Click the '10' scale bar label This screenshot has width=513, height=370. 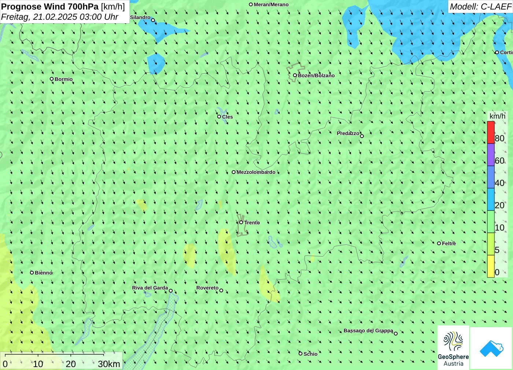coord(38,364)
